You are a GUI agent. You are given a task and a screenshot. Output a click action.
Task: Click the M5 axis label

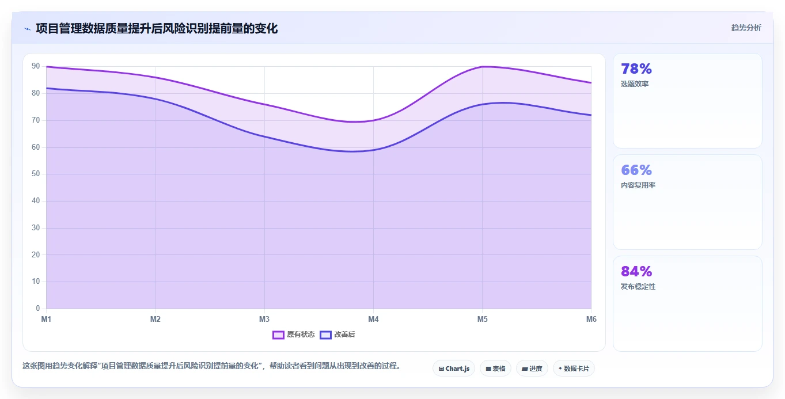coord(482,319)
